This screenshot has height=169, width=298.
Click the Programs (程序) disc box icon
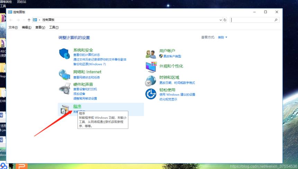tap(65, 110)
